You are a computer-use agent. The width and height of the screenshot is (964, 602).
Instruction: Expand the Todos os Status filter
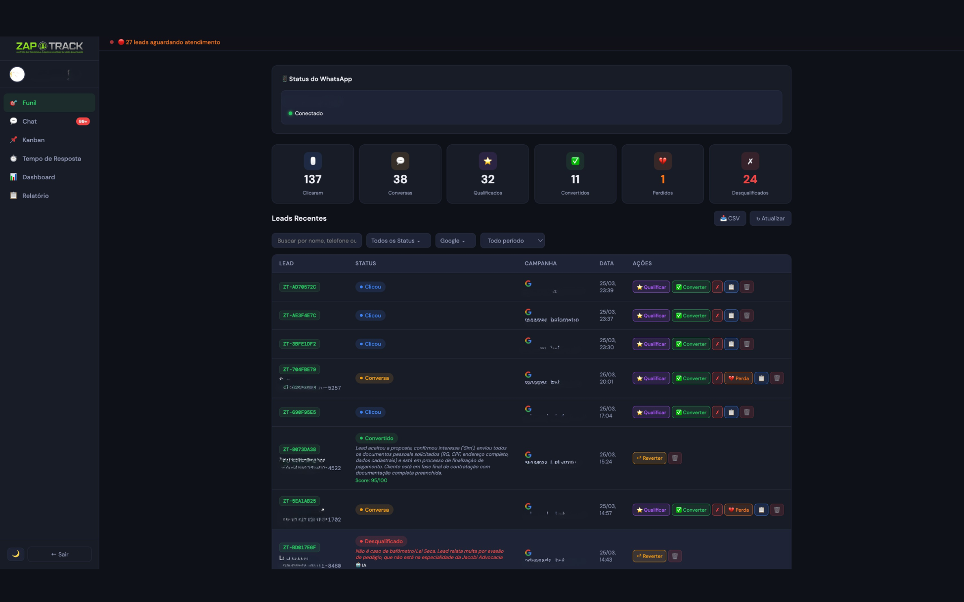398,241
